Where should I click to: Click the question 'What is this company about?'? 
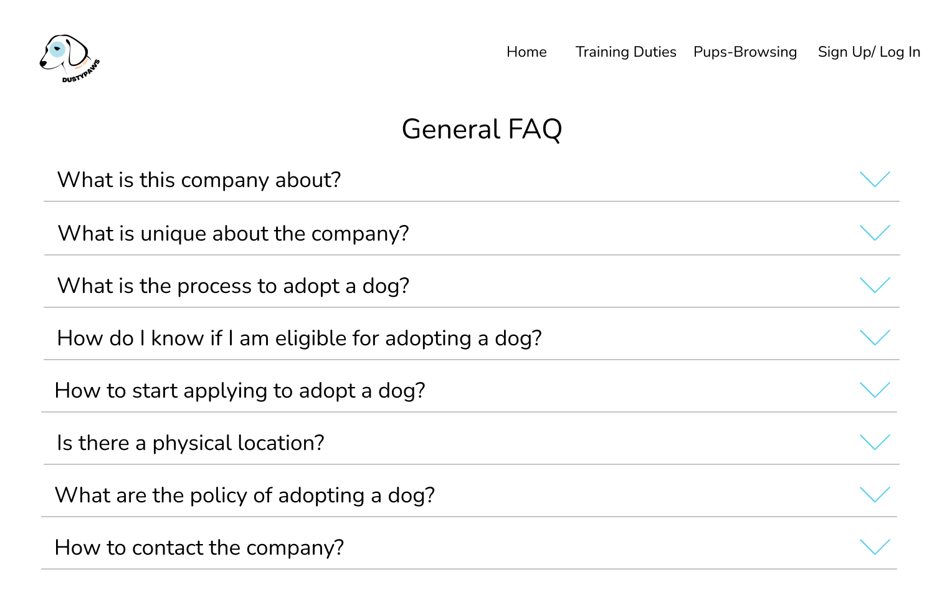pyautogui.click(x=199, y=180)
